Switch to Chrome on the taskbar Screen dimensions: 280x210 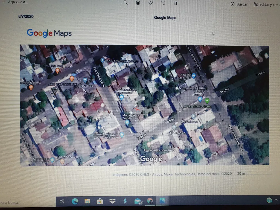[x=150, y=201]
